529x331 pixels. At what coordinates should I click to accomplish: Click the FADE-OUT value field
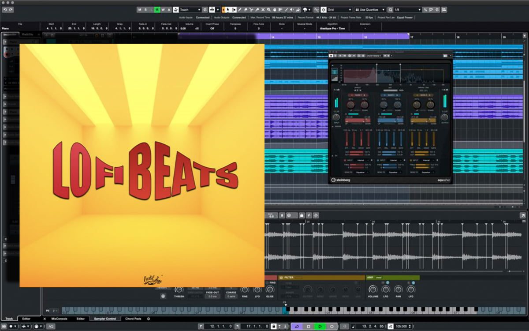pos(212,297)
